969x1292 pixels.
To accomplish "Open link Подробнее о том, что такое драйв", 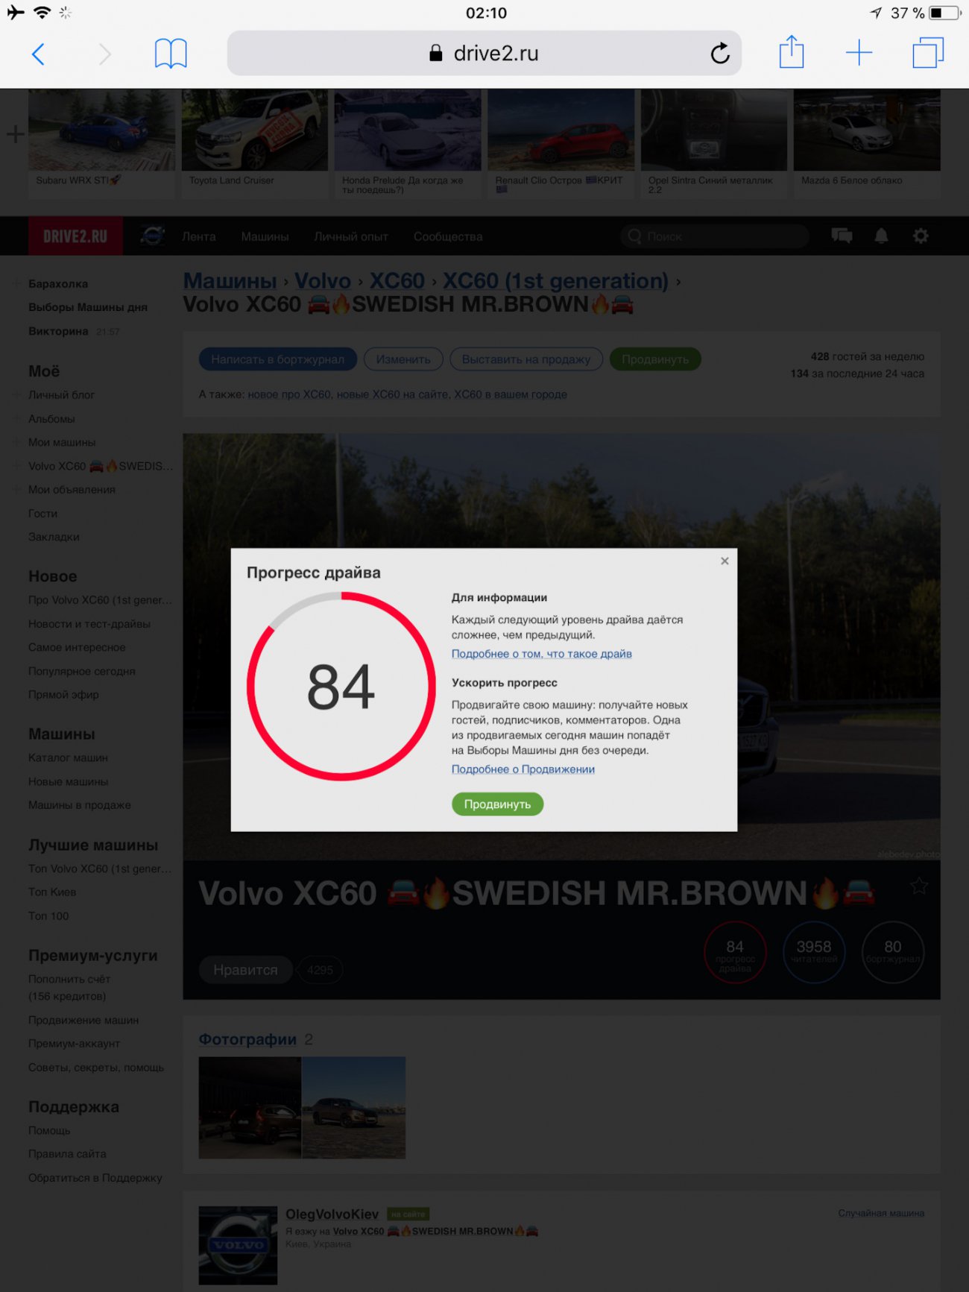I will click(541, 654).
